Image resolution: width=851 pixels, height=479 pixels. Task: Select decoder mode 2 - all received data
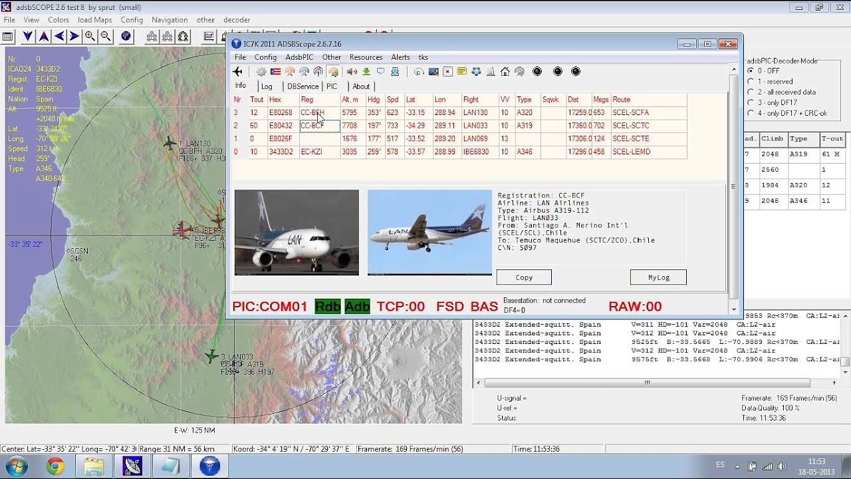[x=781, y=92]
